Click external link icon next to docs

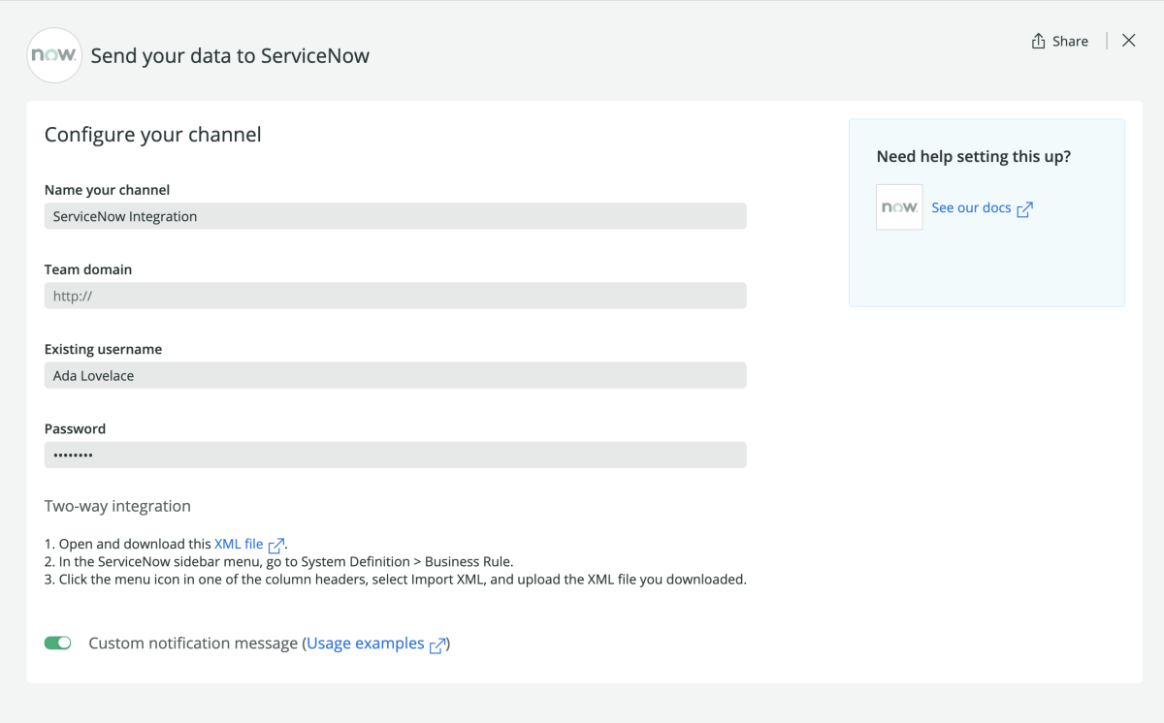click(1024, 208)
